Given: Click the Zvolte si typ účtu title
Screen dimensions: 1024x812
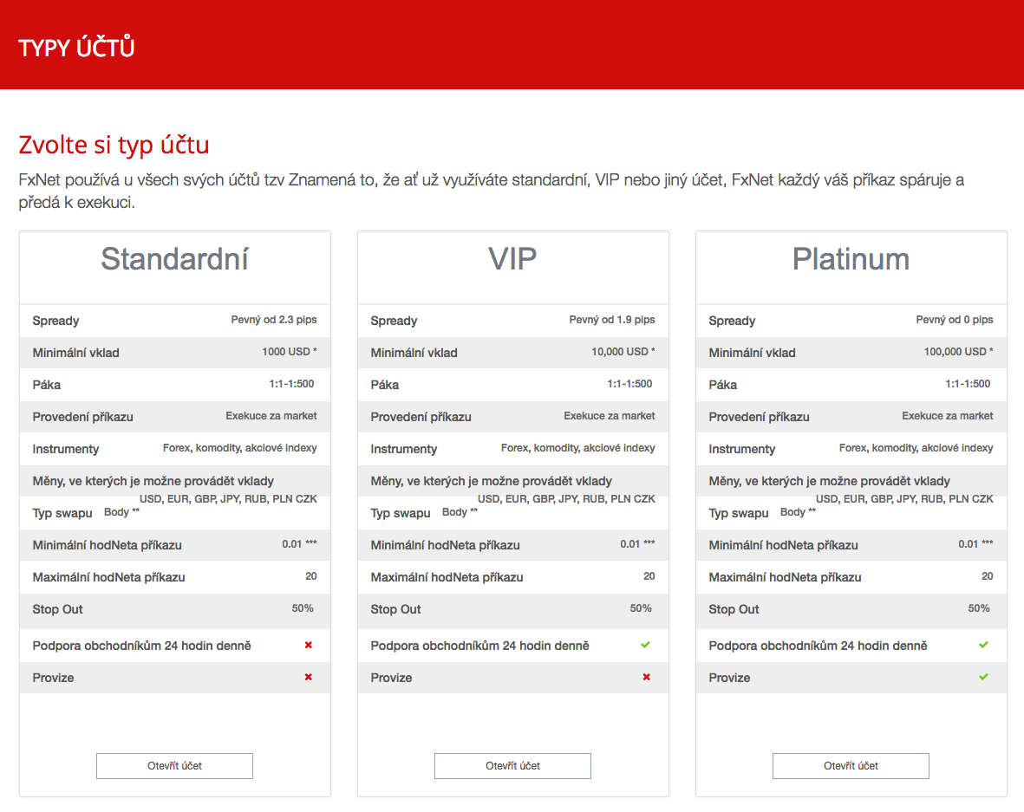Looking at the screenshot, I should [114, 145].
